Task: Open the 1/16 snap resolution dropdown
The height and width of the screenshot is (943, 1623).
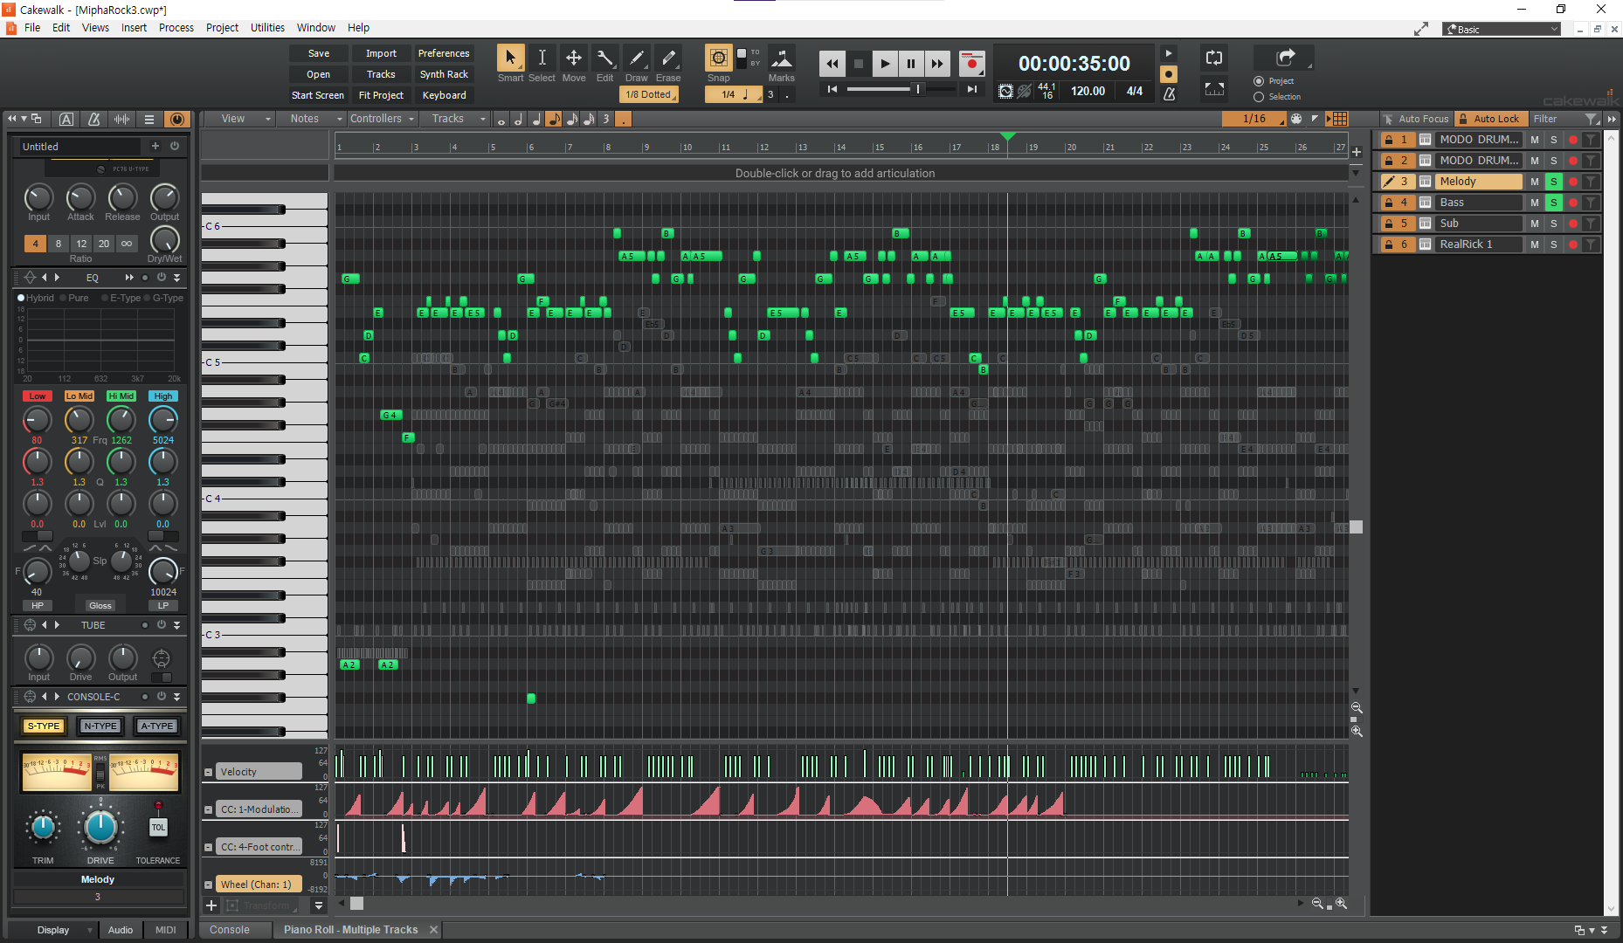Action: (1254, 119)
